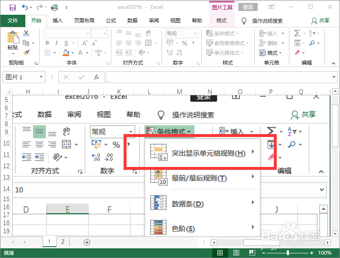Click into the formula bar
The image size is (340, 258).
tap(218, 77)
